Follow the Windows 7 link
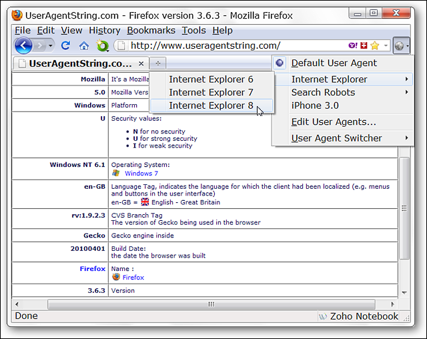 coord(141,173)
